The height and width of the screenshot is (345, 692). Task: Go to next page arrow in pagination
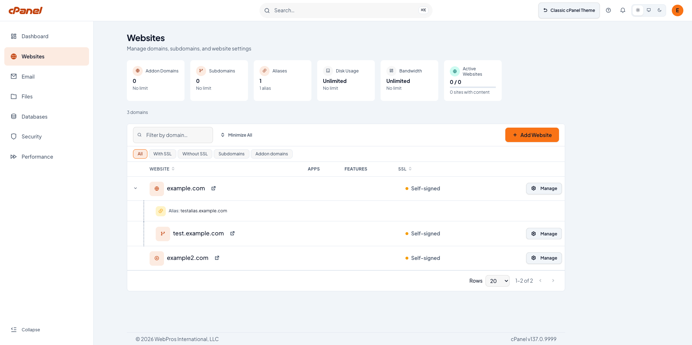click(x=553, y=280)
